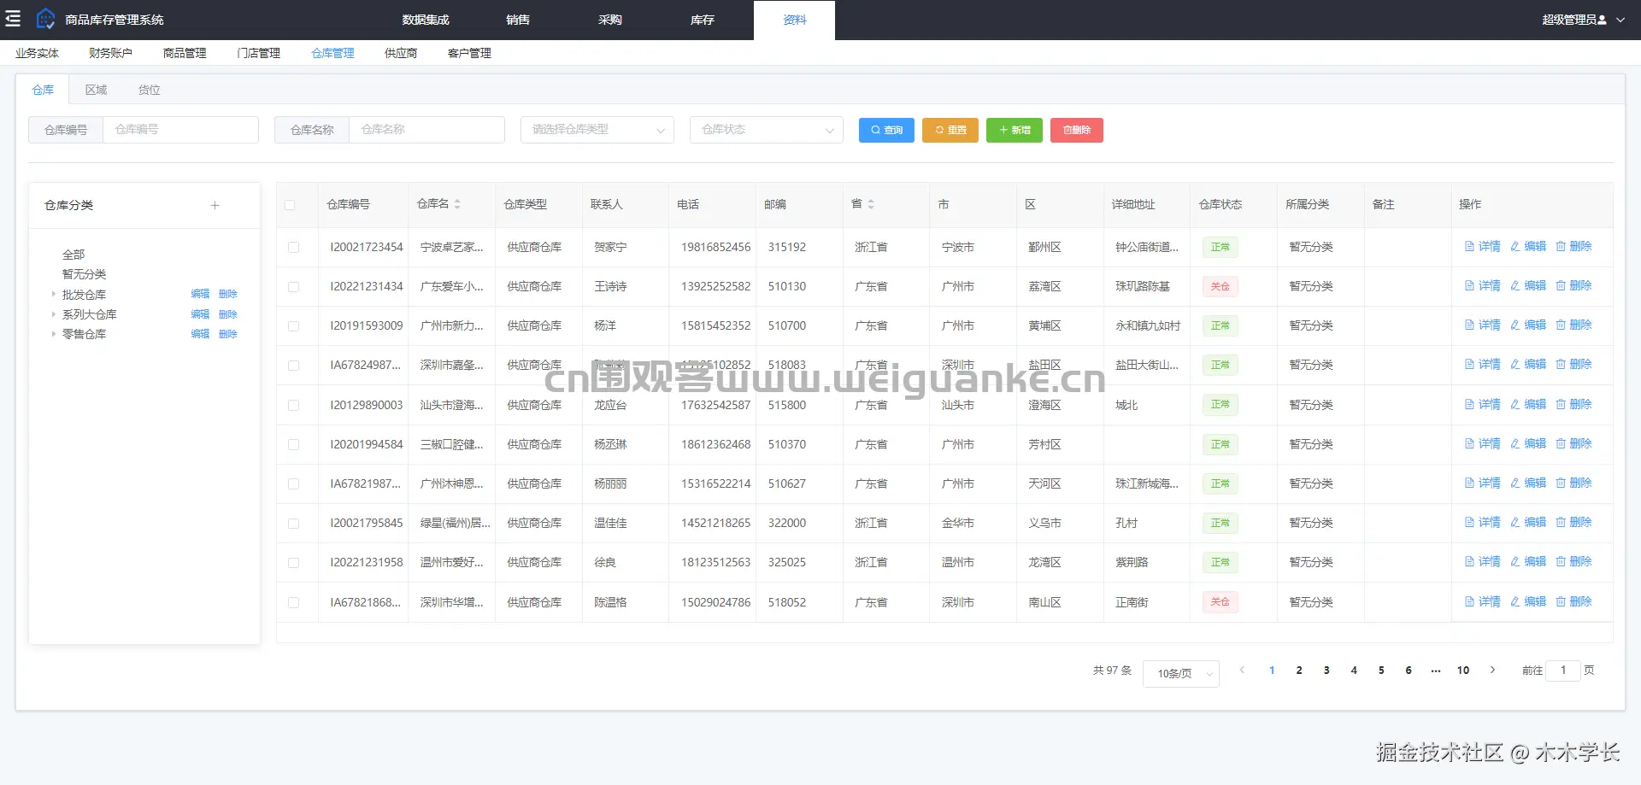Open the 采购 top menu
Viewport: 1641px width, 785px height.
(610, 20)
